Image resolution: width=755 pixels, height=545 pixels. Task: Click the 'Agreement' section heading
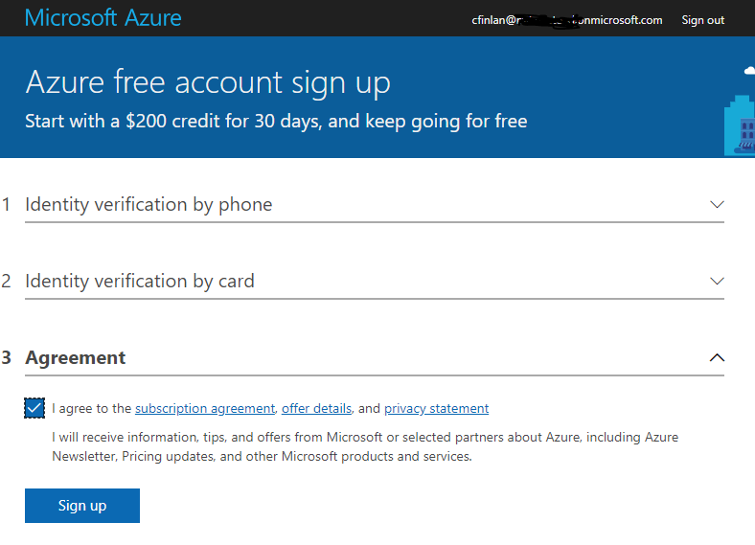(76, 357)
